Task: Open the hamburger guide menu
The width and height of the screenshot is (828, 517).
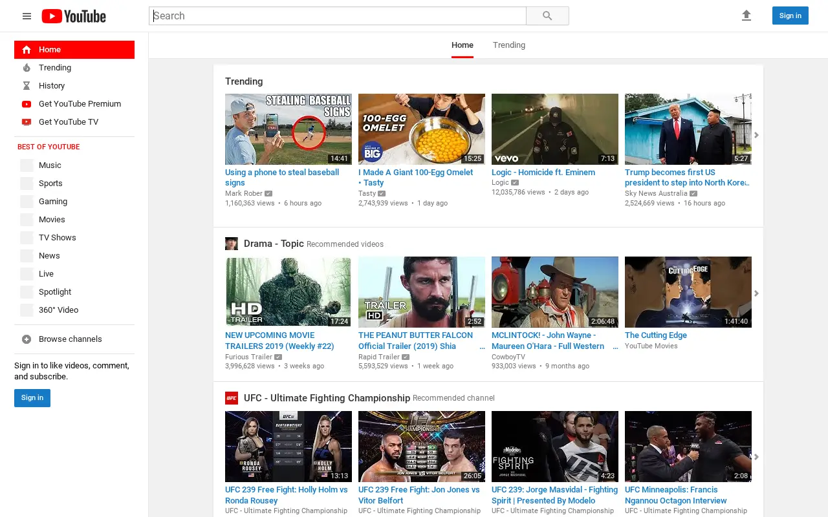Action: [27, 16]
